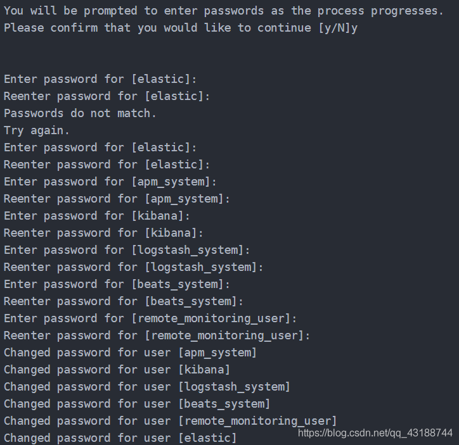Screen dimensions: 459x445
Task: Select the "Reenter password for [logstash_system]" prompt
Action: click(x=133, y=267)
